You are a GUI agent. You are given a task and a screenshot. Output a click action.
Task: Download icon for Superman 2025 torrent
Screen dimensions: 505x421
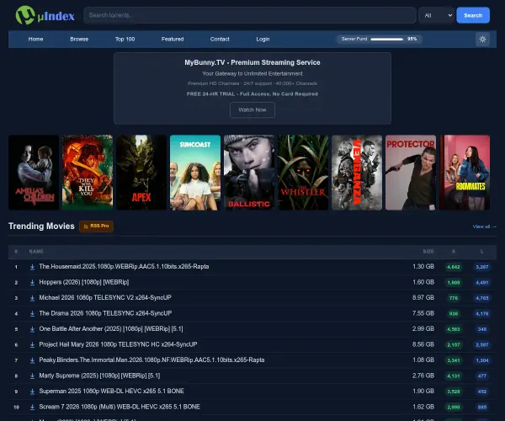coord(32,392)
